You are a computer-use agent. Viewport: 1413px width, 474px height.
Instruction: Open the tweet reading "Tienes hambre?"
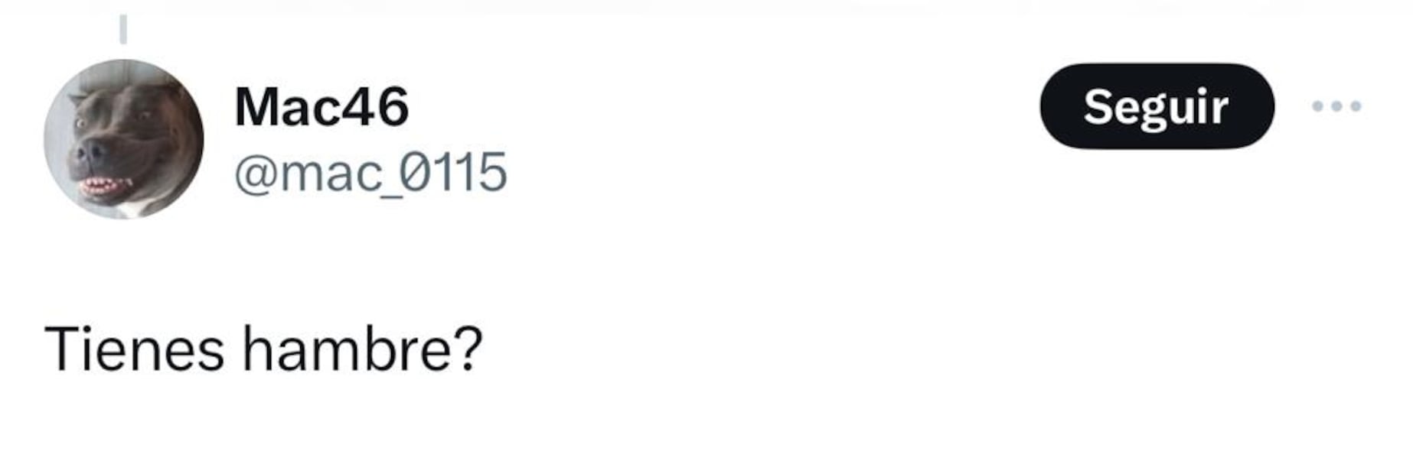tap(263, 349)
